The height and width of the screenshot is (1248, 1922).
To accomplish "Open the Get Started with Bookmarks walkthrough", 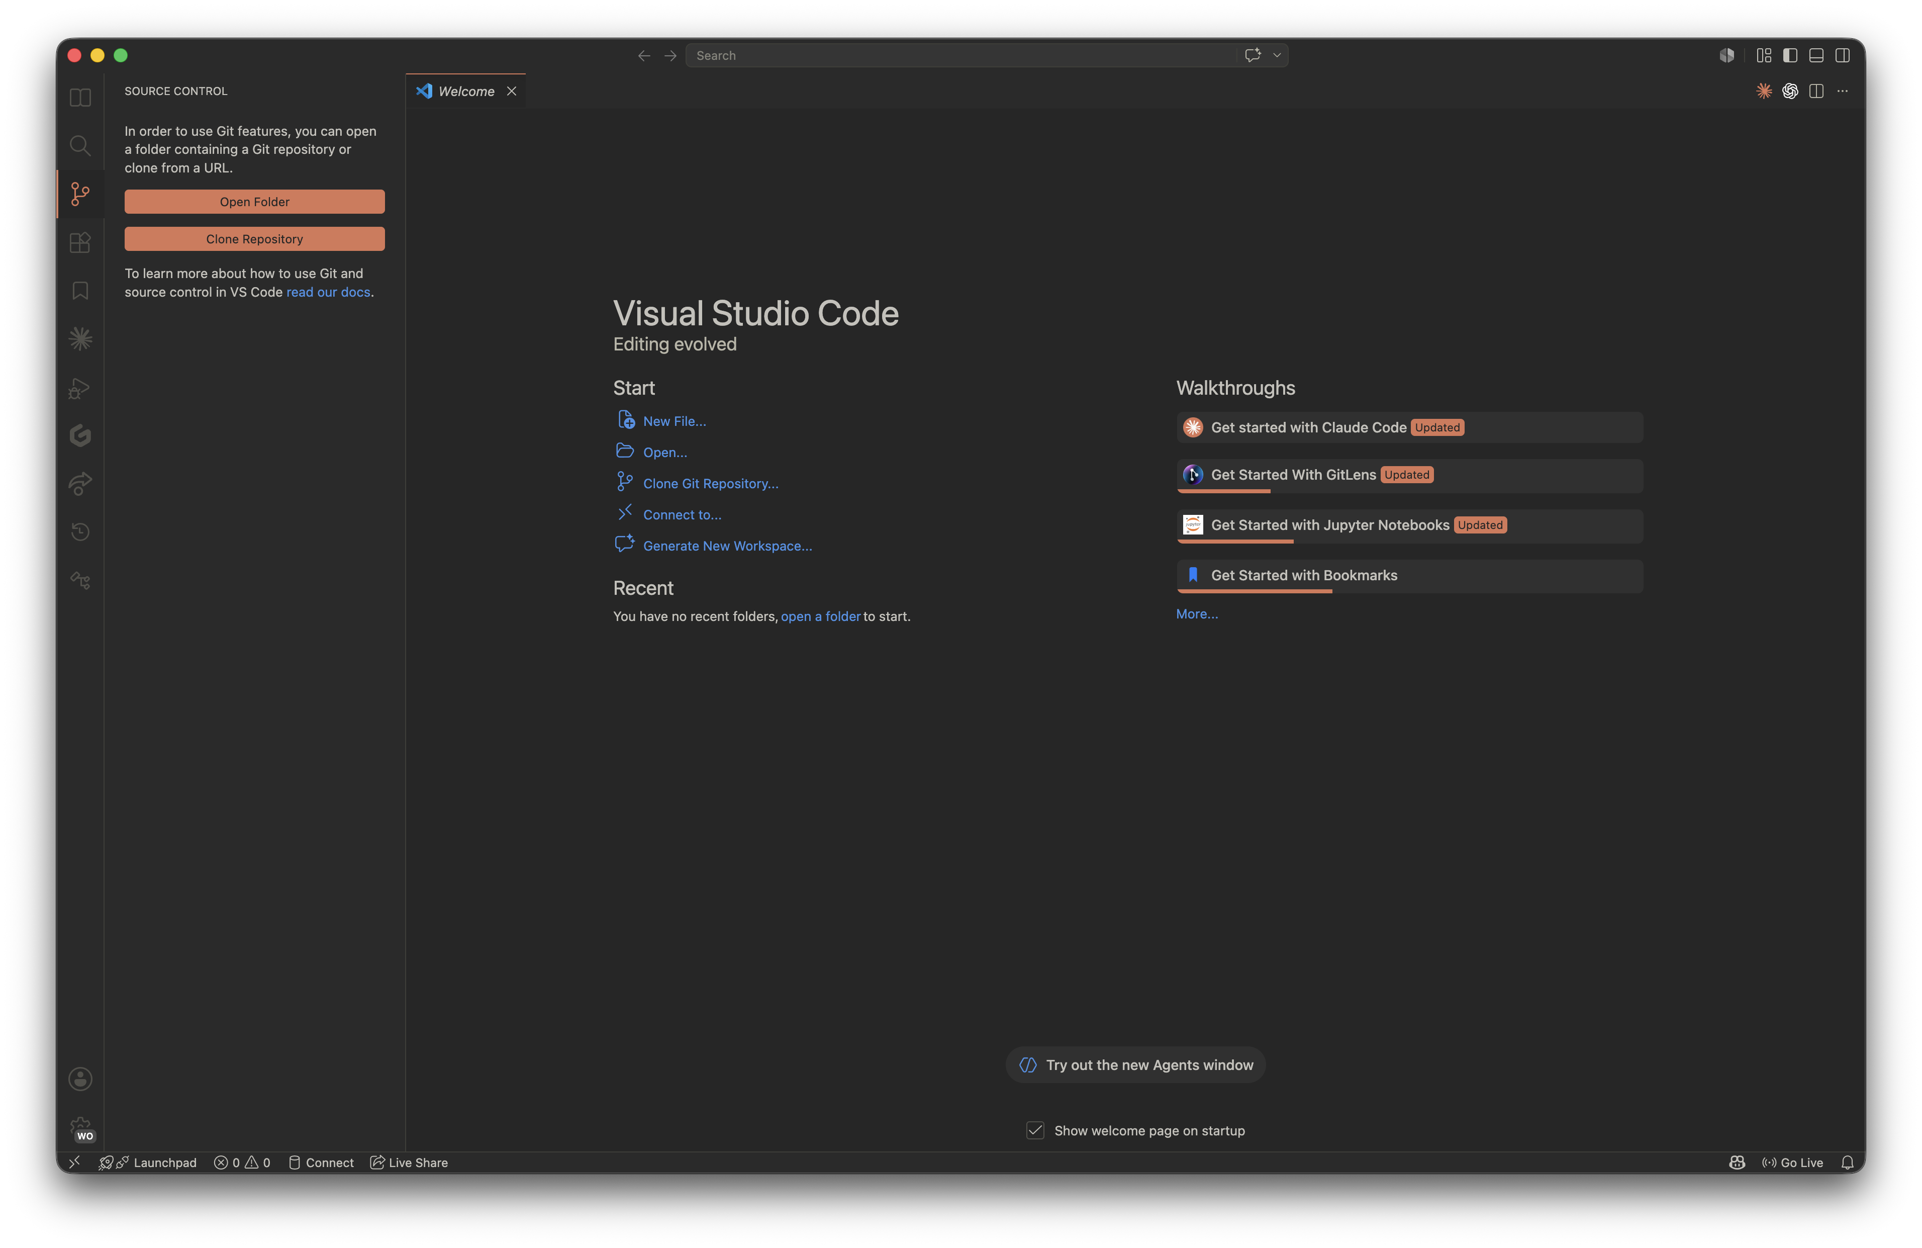I will pos(1409,576).
